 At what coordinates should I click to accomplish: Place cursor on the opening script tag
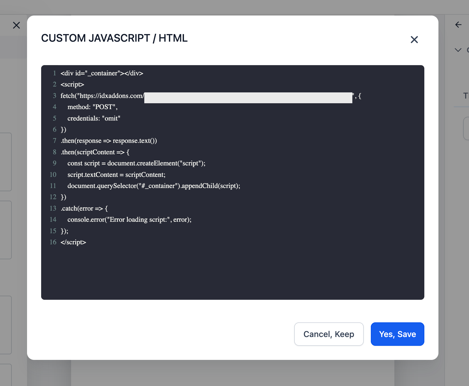[x=72, y=84]
